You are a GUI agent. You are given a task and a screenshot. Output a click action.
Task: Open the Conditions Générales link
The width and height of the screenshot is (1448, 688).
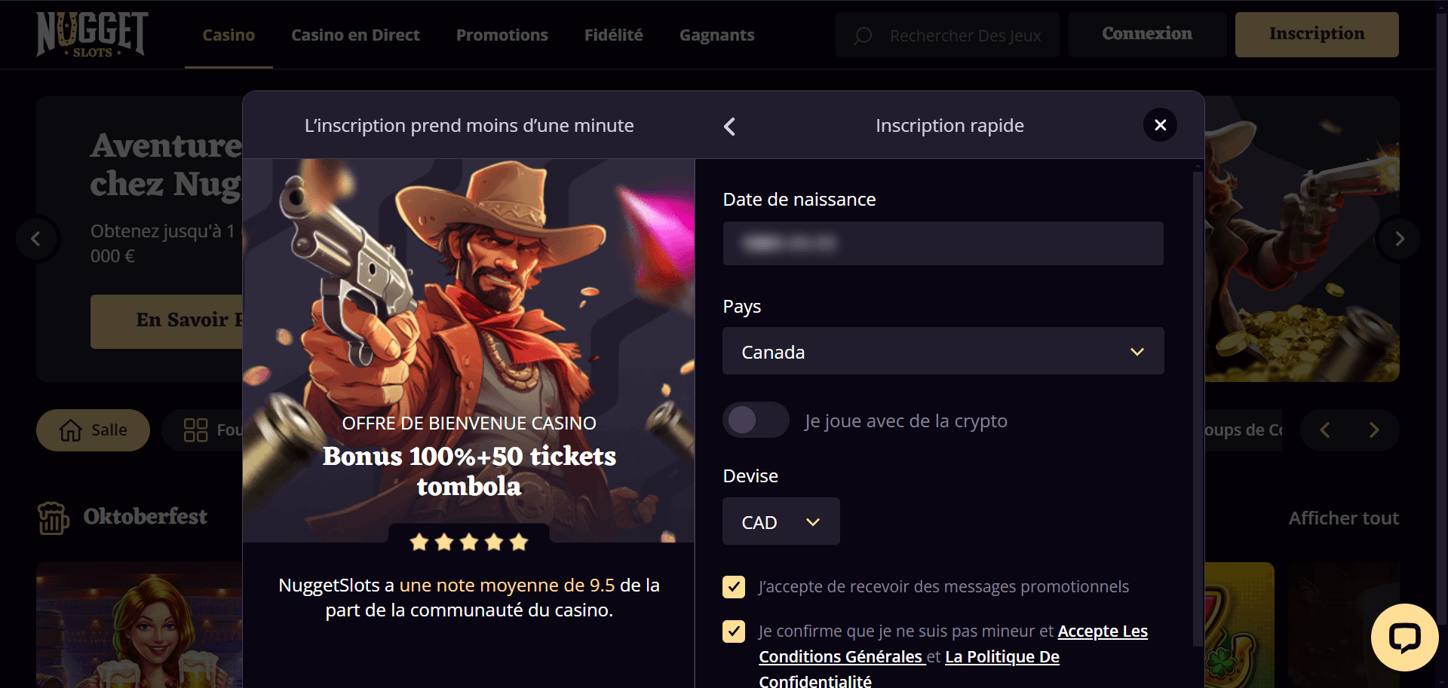click(840, 657)
